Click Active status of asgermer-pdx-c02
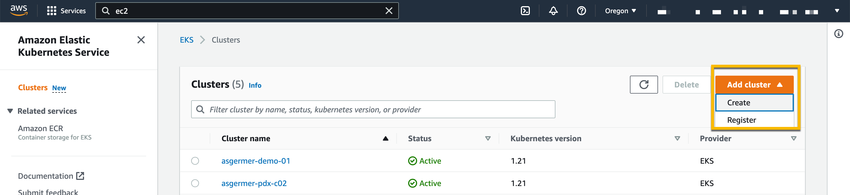Image resolution: width=850 pixels, height=195 pixels. tap(424, 183)
